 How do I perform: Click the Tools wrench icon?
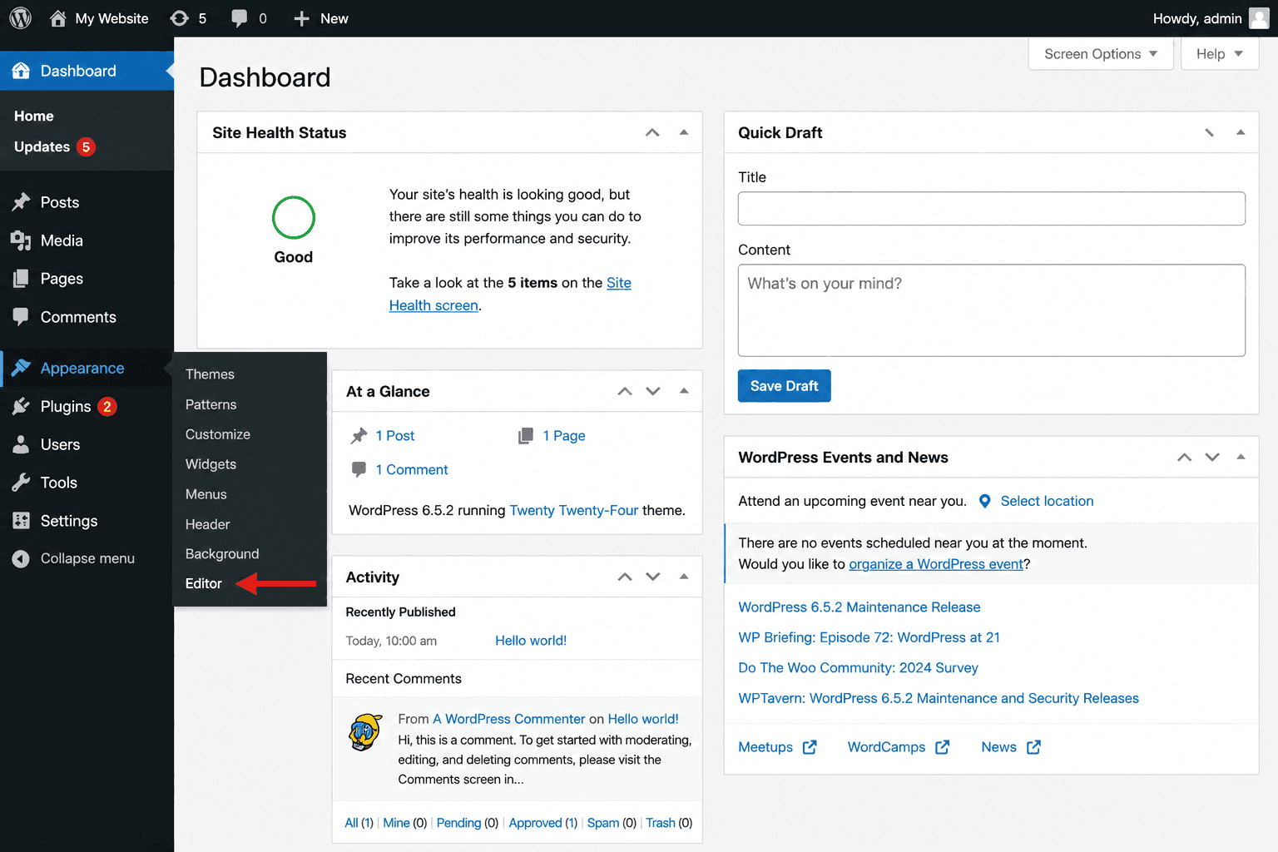click(21, 483)
